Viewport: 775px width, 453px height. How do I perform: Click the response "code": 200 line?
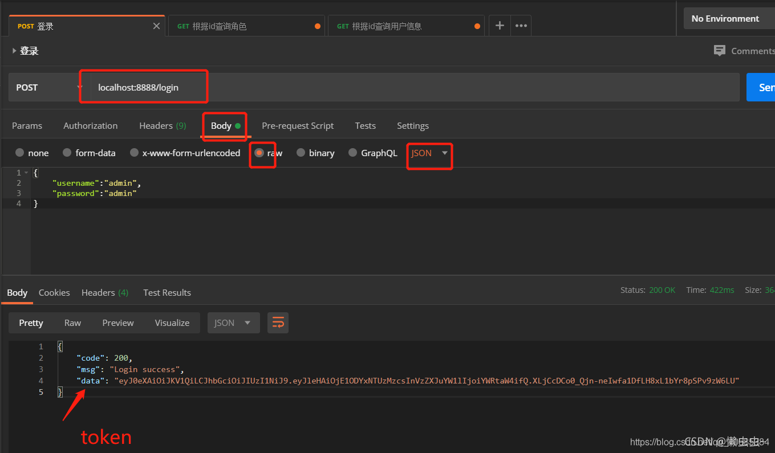[x=104, y=358]
